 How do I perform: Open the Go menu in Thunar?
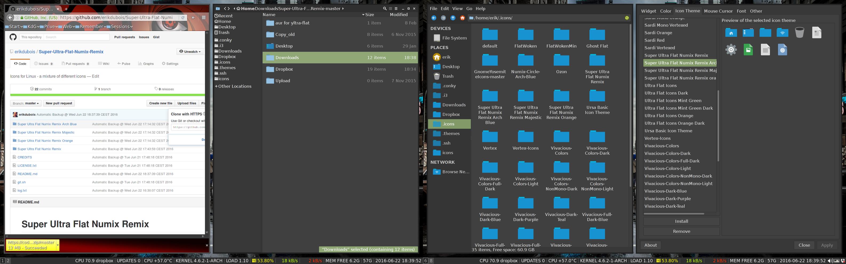pos(469,9)
